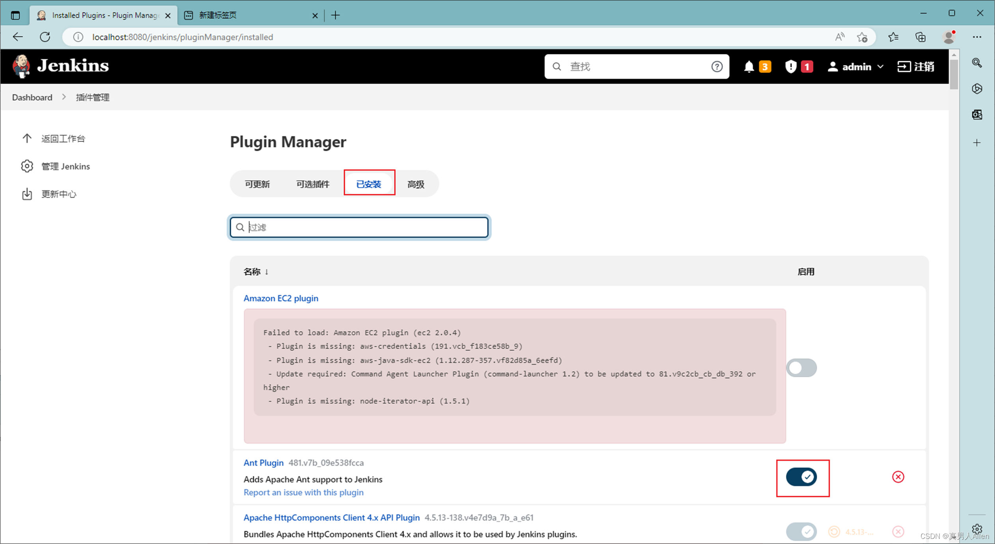Open the browser settings ellipsis menu
This screenshot has height=544, width=995.
click(977, 37)
